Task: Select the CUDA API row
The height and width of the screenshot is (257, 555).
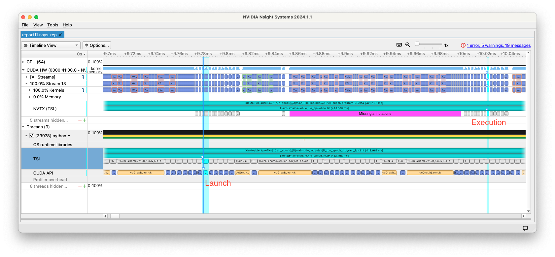Action: [54, 173]
